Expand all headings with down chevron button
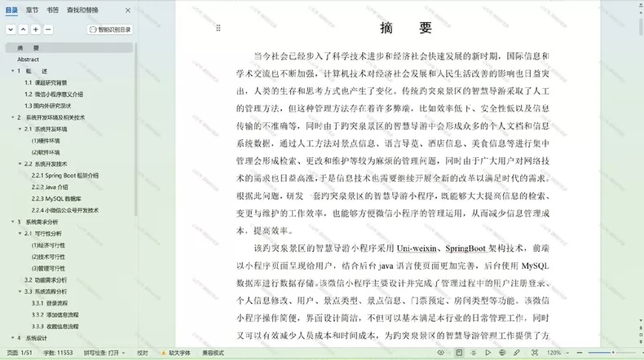The image size is (644, 360). (11, 29)
